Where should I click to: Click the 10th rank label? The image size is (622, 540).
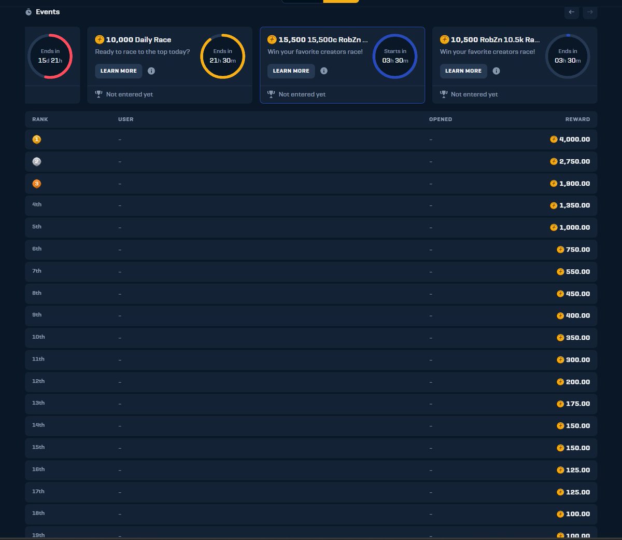click(38, 337)
